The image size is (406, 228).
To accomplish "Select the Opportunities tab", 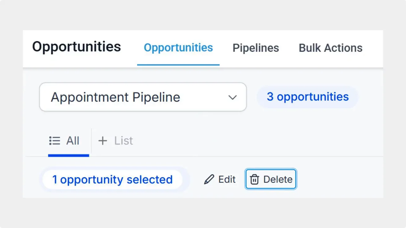I will (x=178, y=48).
